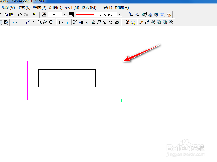Click the blue scattered squares icon

pos(162,15)
